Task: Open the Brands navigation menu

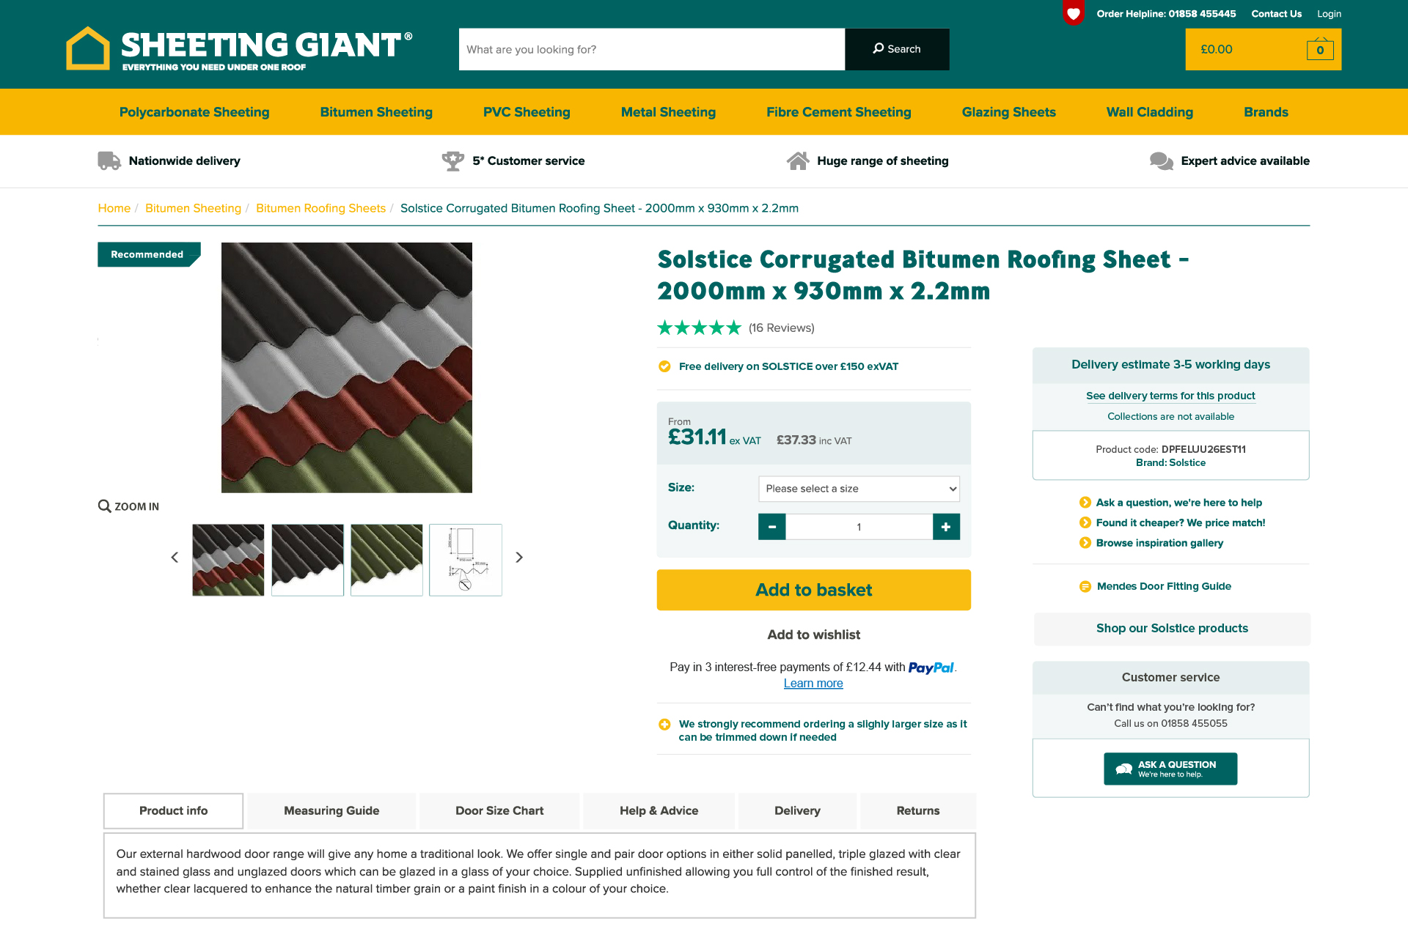Action: (x=1266, y=112)
